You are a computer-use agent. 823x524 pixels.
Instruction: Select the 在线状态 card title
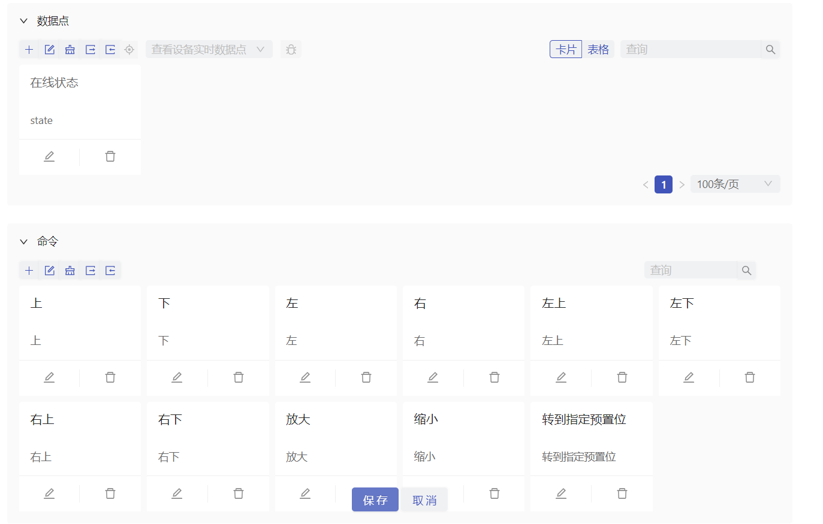(55, 83)
